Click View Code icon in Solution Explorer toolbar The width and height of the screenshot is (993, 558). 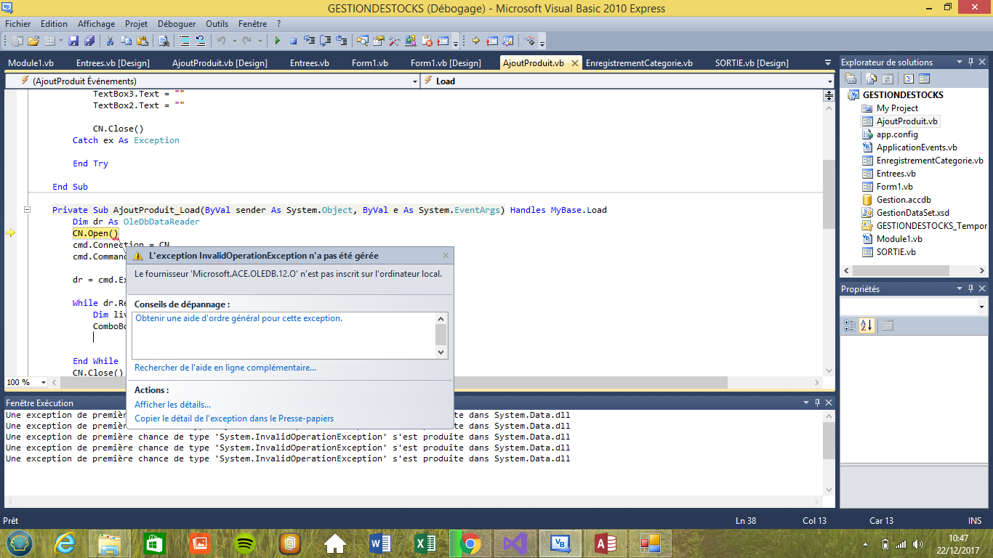click(908, 78)
